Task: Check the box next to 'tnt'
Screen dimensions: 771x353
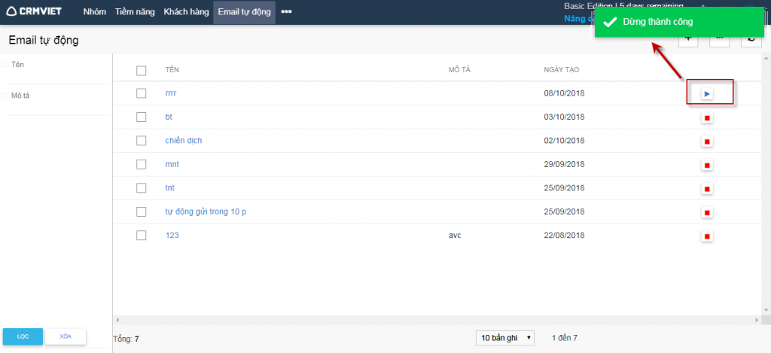Action: (141, 188)
